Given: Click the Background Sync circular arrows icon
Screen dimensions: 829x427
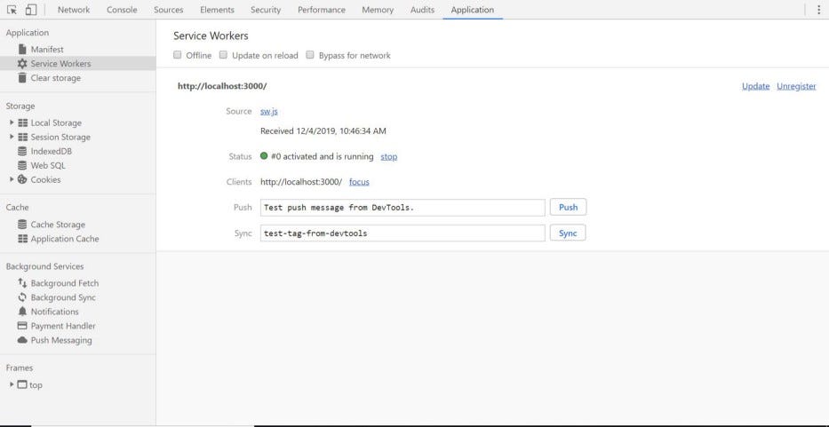Looking at the screenshot, I should tap(22, 297).
